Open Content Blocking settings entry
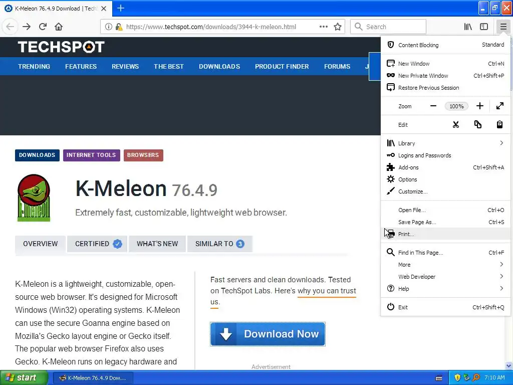The width and height of the screenshot is (513, 385). pyautogui.click(x=445, y=45)
